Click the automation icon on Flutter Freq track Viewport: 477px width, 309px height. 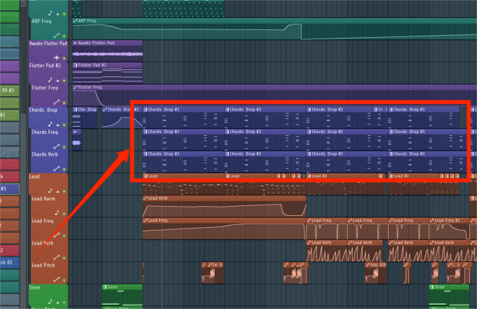coord(57,102)
